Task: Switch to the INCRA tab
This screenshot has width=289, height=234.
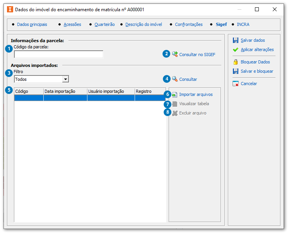Action: pos(243,24)
